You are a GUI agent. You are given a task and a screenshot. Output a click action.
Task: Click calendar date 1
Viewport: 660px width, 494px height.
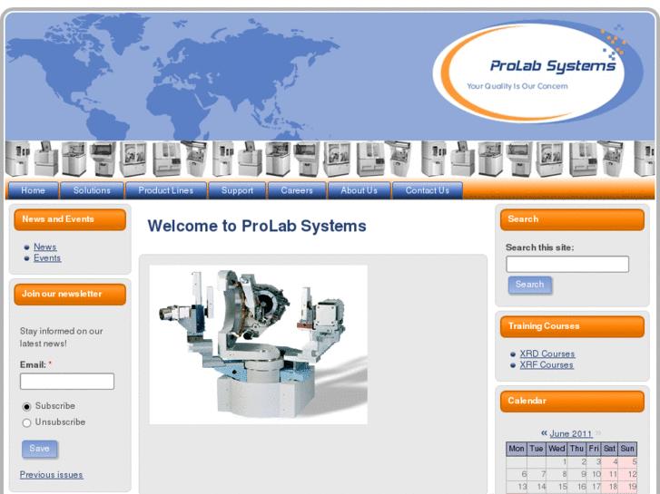(x=557, y=462)
